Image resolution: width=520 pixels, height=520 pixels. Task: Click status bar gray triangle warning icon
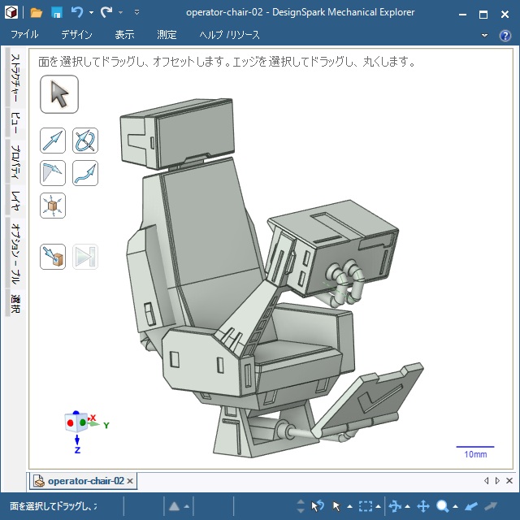tap(175, 506)
